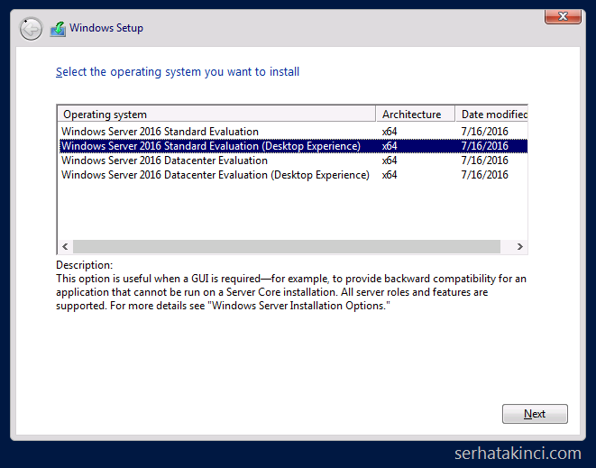Click the serhatakinci.com watermark

517,454
